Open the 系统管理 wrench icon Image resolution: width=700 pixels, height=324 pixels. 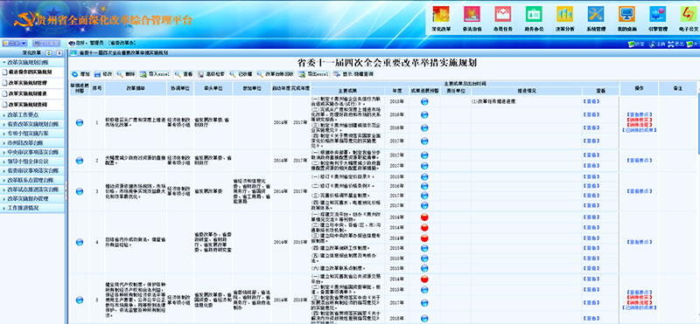point(596,14)
